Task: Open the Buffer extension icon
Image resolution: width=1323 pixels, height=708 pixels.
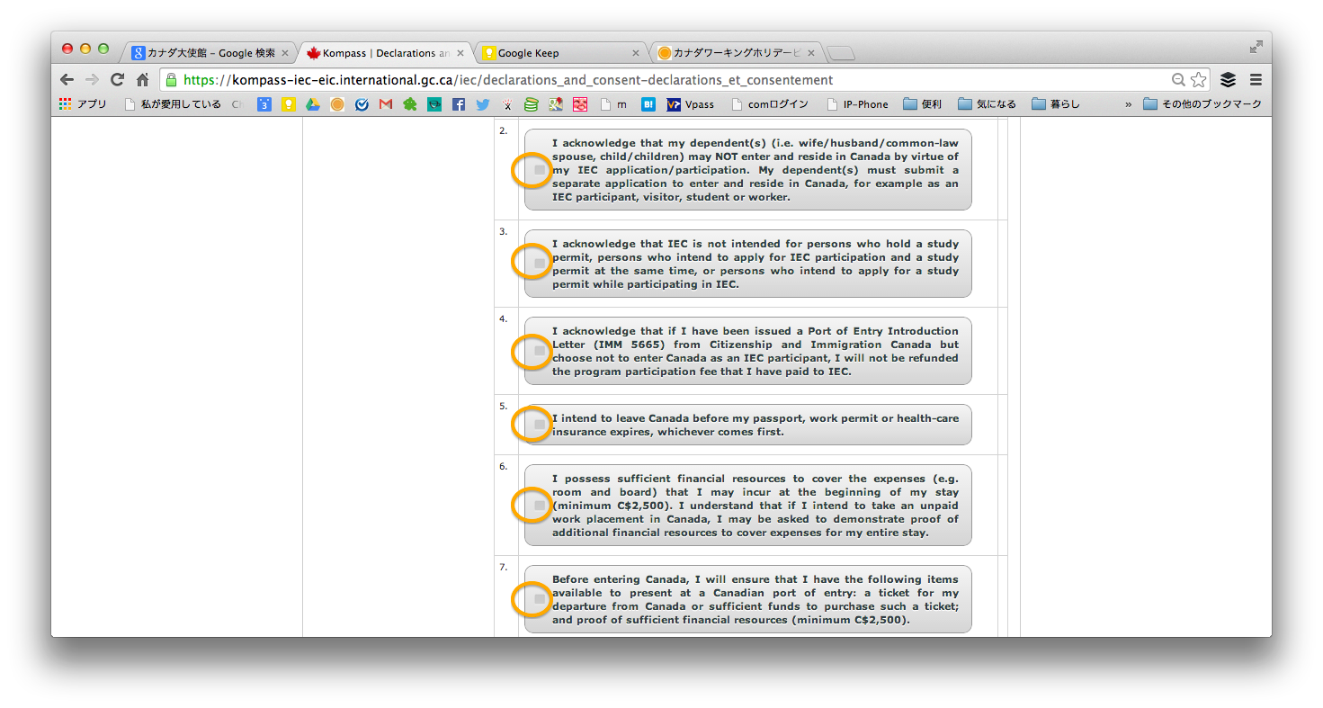Action: click(x=1228, y=80)
